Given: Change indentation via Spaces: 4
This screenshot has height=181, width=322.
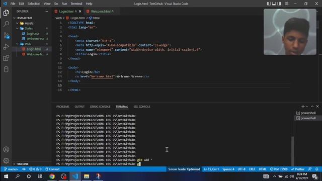Looking at the screenshot, I should click(228, 169).
